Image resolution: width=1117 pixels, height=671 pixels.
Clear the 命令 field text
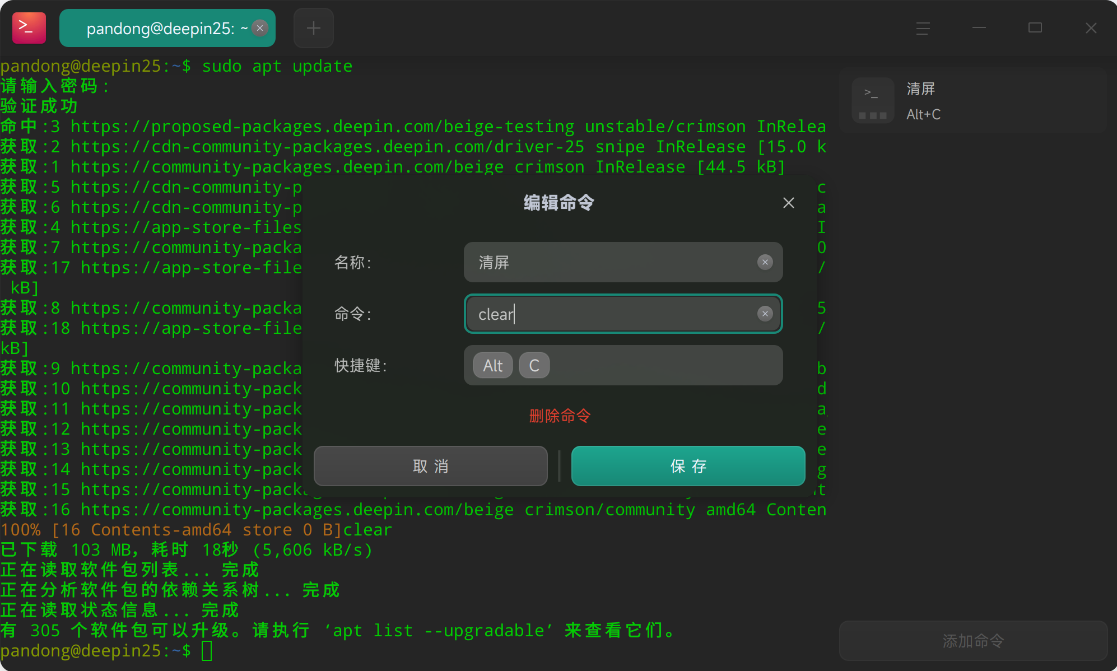(765, 314)
